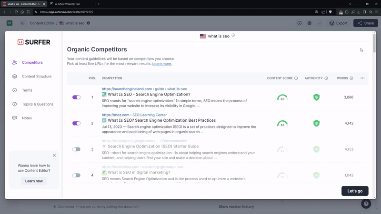
Task: Click the Content Editor breadcrumb
Action: click(x=42, y=23)
